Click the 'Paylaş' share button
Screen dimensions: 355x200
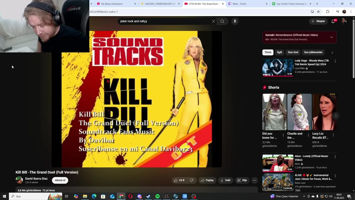(x=207, y=180)
